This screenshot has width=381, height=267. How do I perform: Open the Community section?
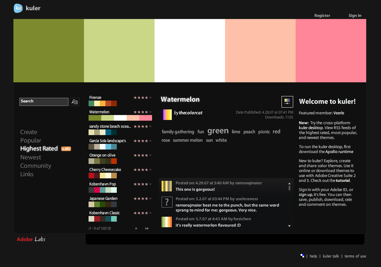pos(36,166)
